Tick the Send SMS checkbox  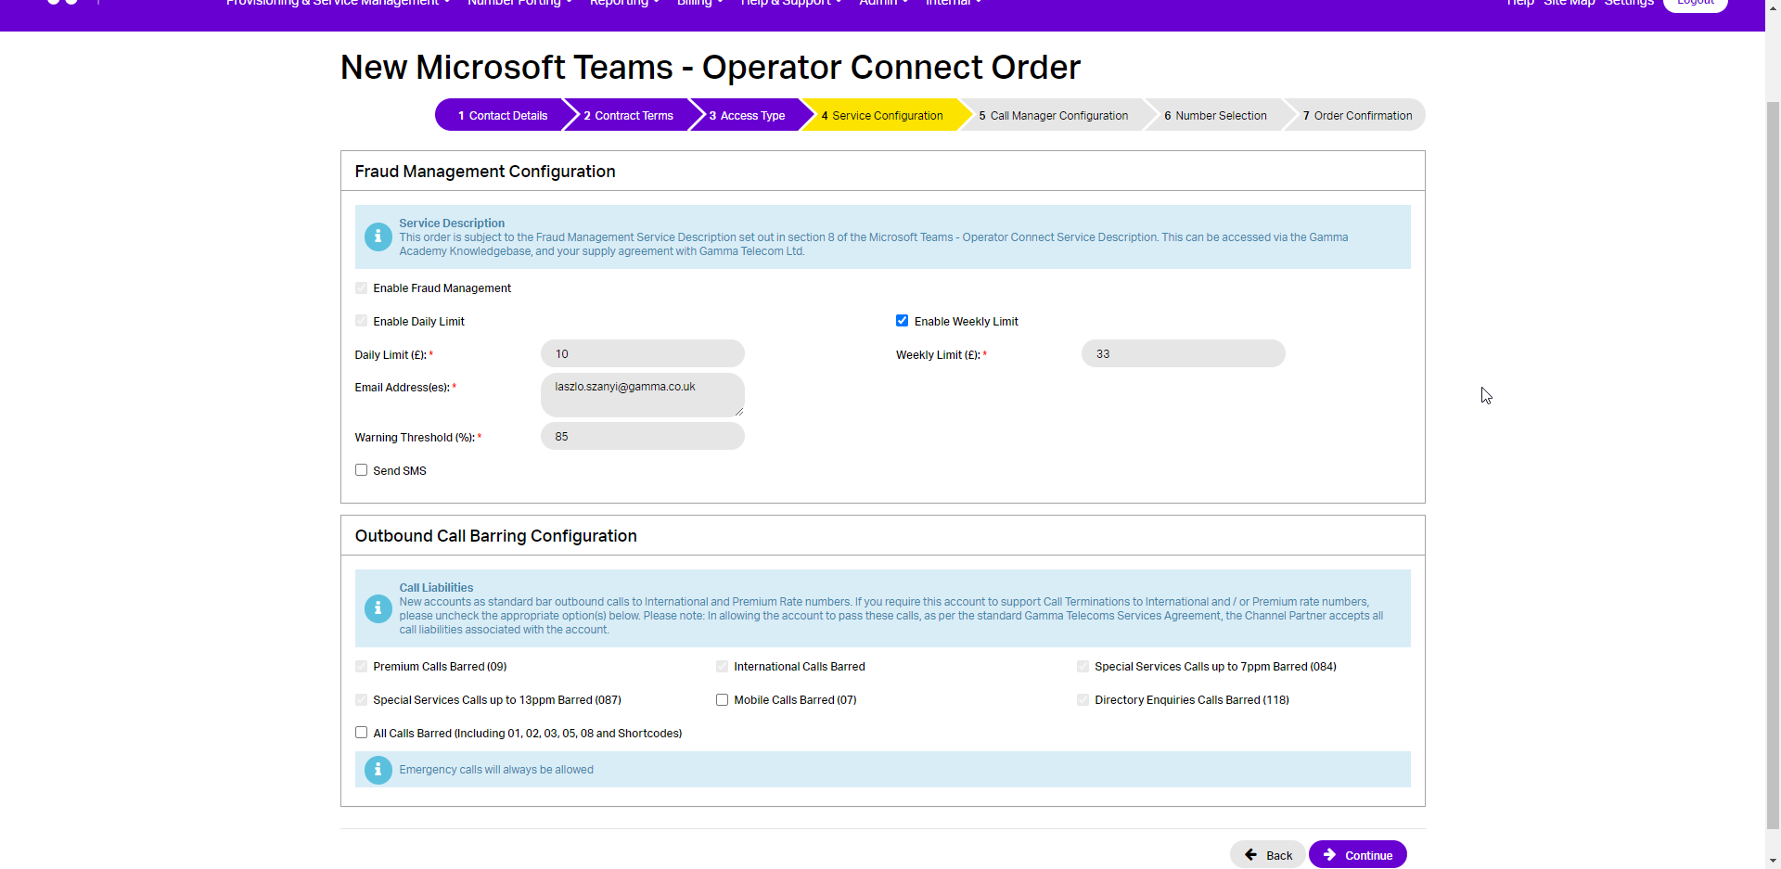(x=361, y=470)
